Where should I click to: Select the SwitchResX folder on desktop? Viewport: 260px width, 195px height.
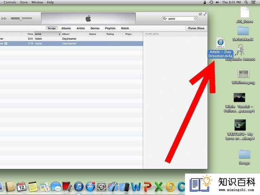pos(243,31)
